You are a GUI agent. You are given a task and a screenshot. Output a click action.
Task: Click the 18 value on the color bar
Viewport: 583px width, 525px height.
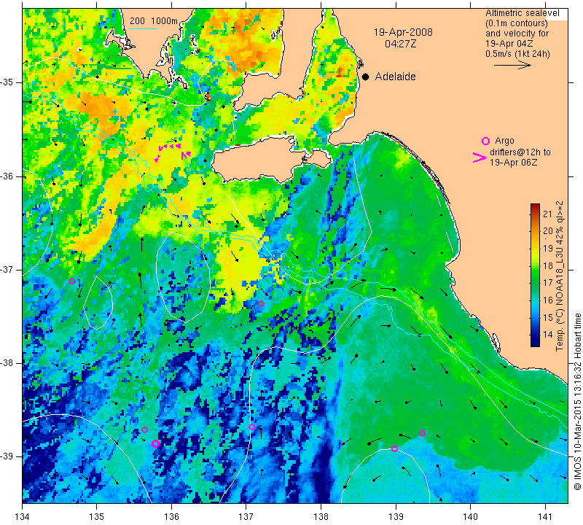(548, 265)
